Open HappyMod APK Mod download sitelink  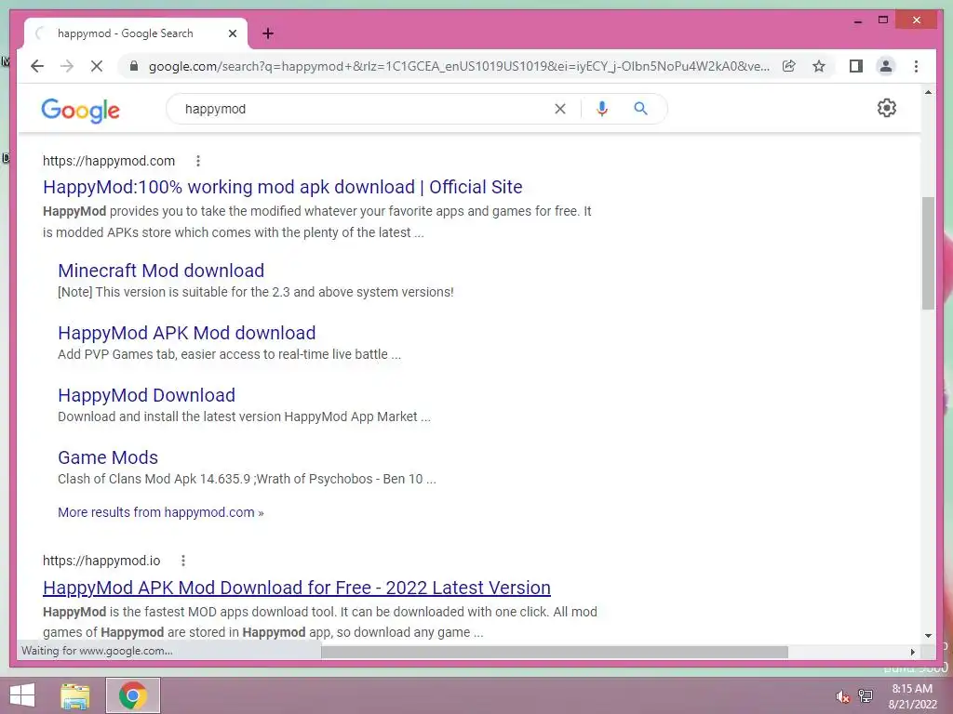click(186, 333)
